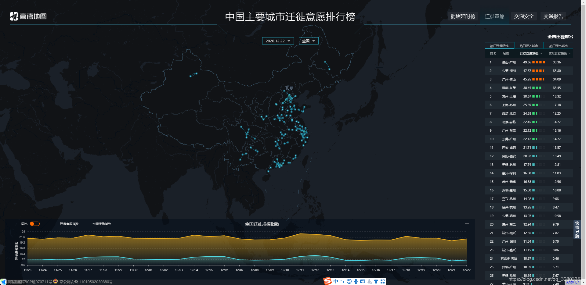
Task: Toggle 实际迁徙指数 legend series in chart
Action: click(99, 224)
